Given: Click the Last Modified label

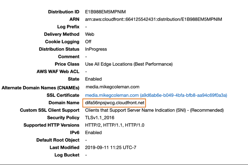Looking at the screenshot, I should (x=64, y=147).
